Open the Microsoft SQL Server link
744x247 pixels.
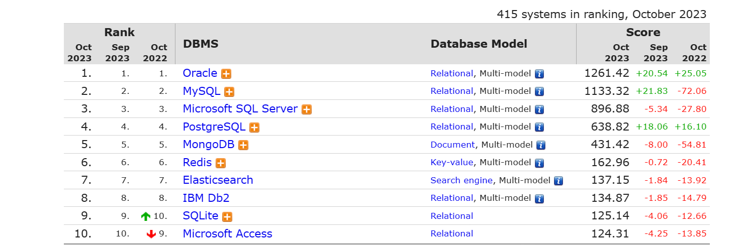[x=240, y=109]
